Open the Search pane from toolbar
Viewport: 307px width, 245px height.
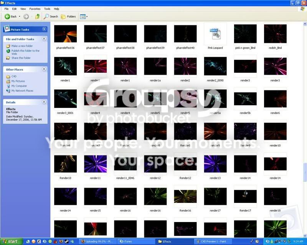(51, 16)
